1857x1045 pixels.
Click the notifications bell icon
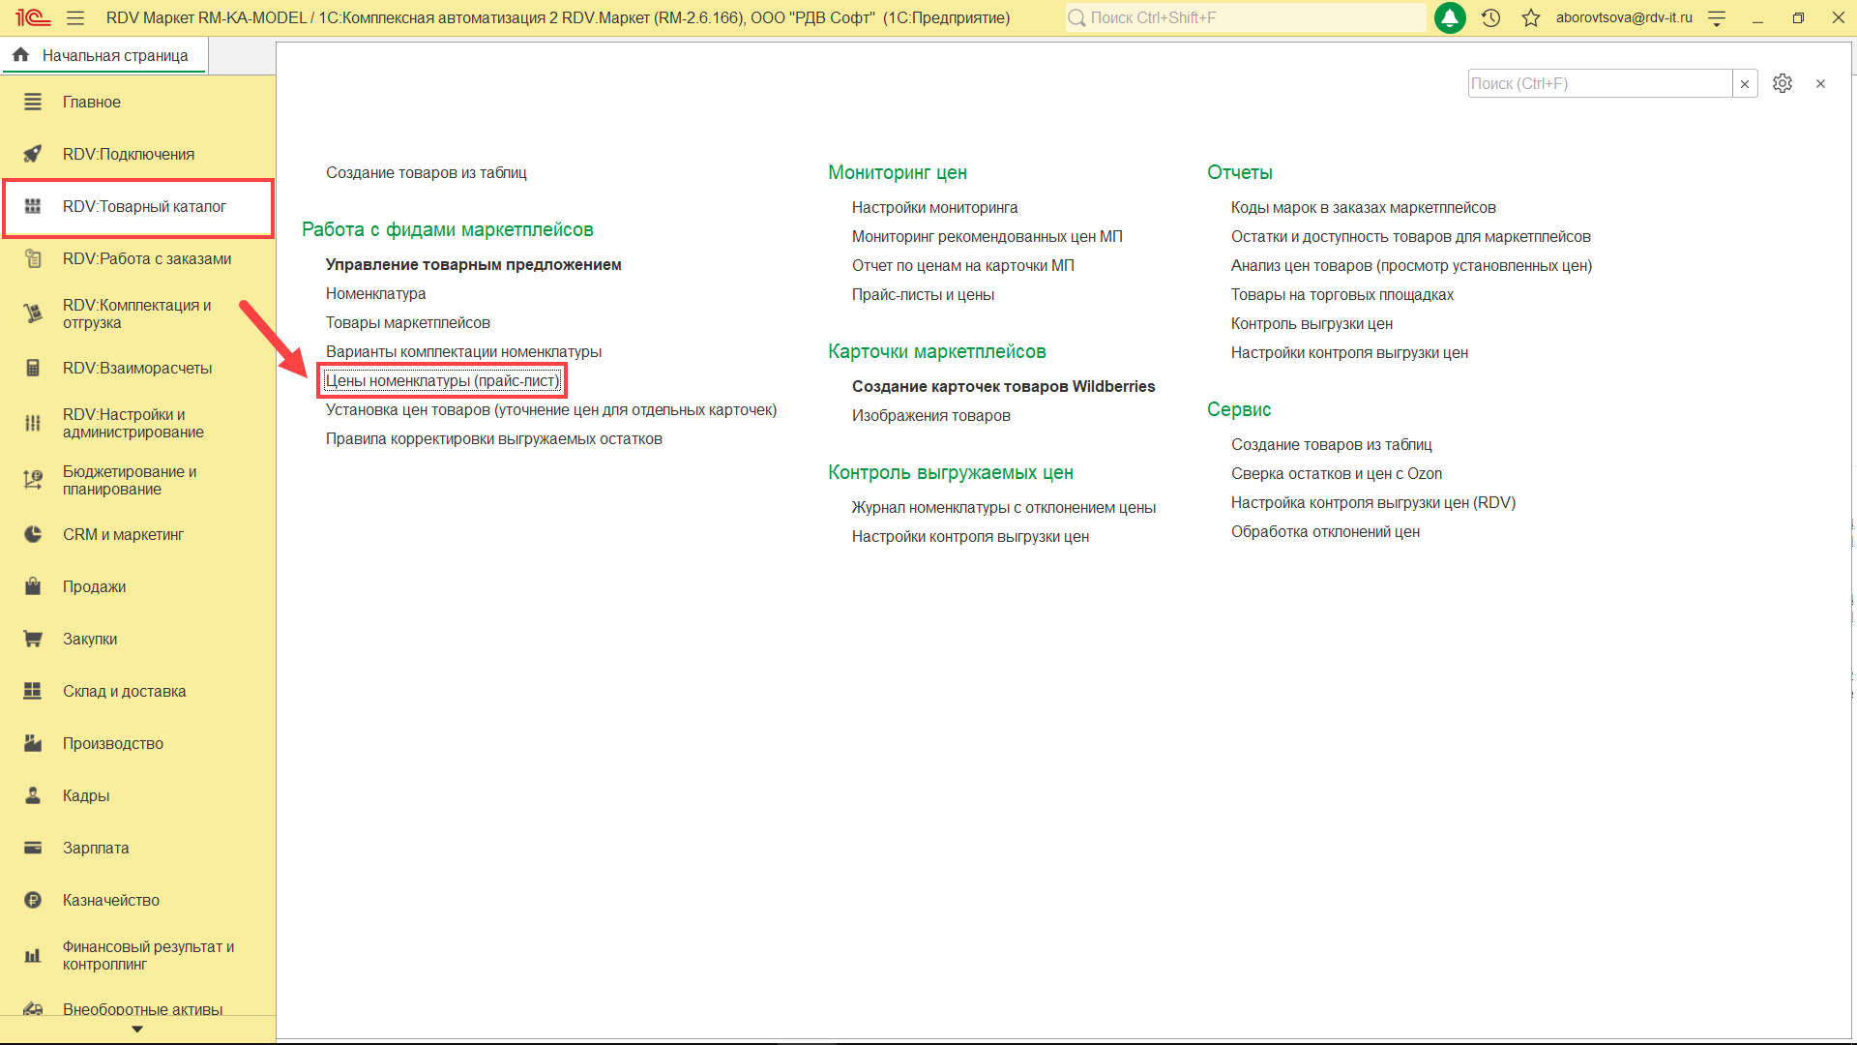[1449, 17]
